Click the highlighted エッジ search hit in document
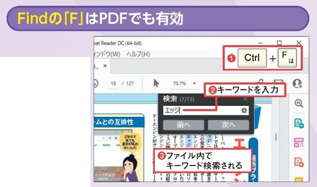 tap(189, 141)
